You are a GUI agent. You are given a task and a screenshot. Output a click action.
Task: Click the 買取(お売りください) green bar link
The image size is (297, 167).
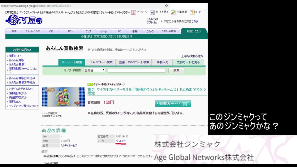[x=105, y=36]
